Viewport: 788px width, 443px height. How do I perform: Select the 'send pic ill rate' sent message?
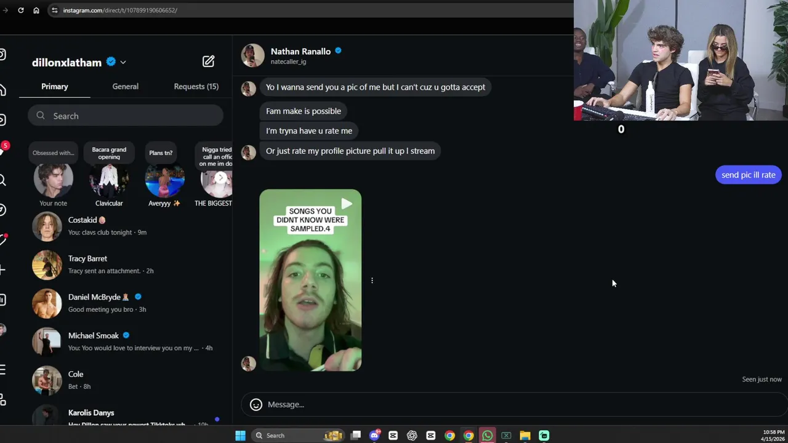(x=749, y=175)
